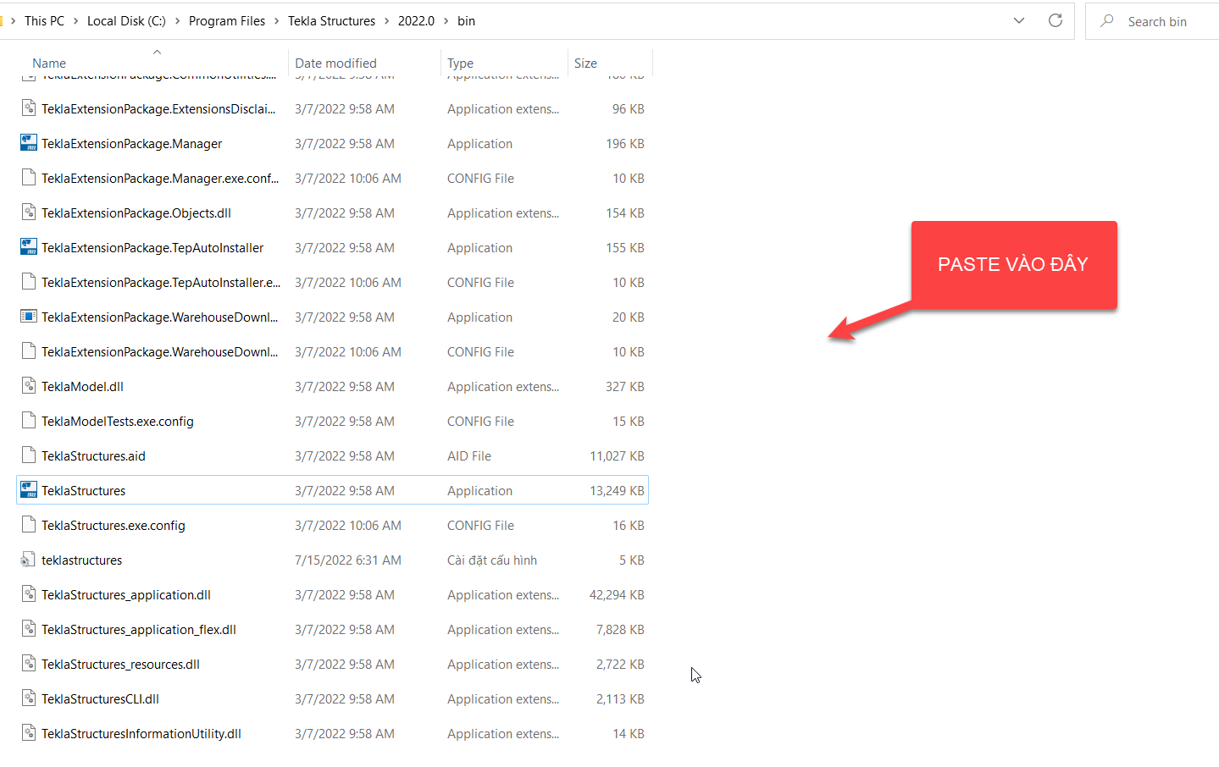Click the 42,294 KB size cell
The height and width of the screenshot is (767, 1219).
click(x=617, y=594)
